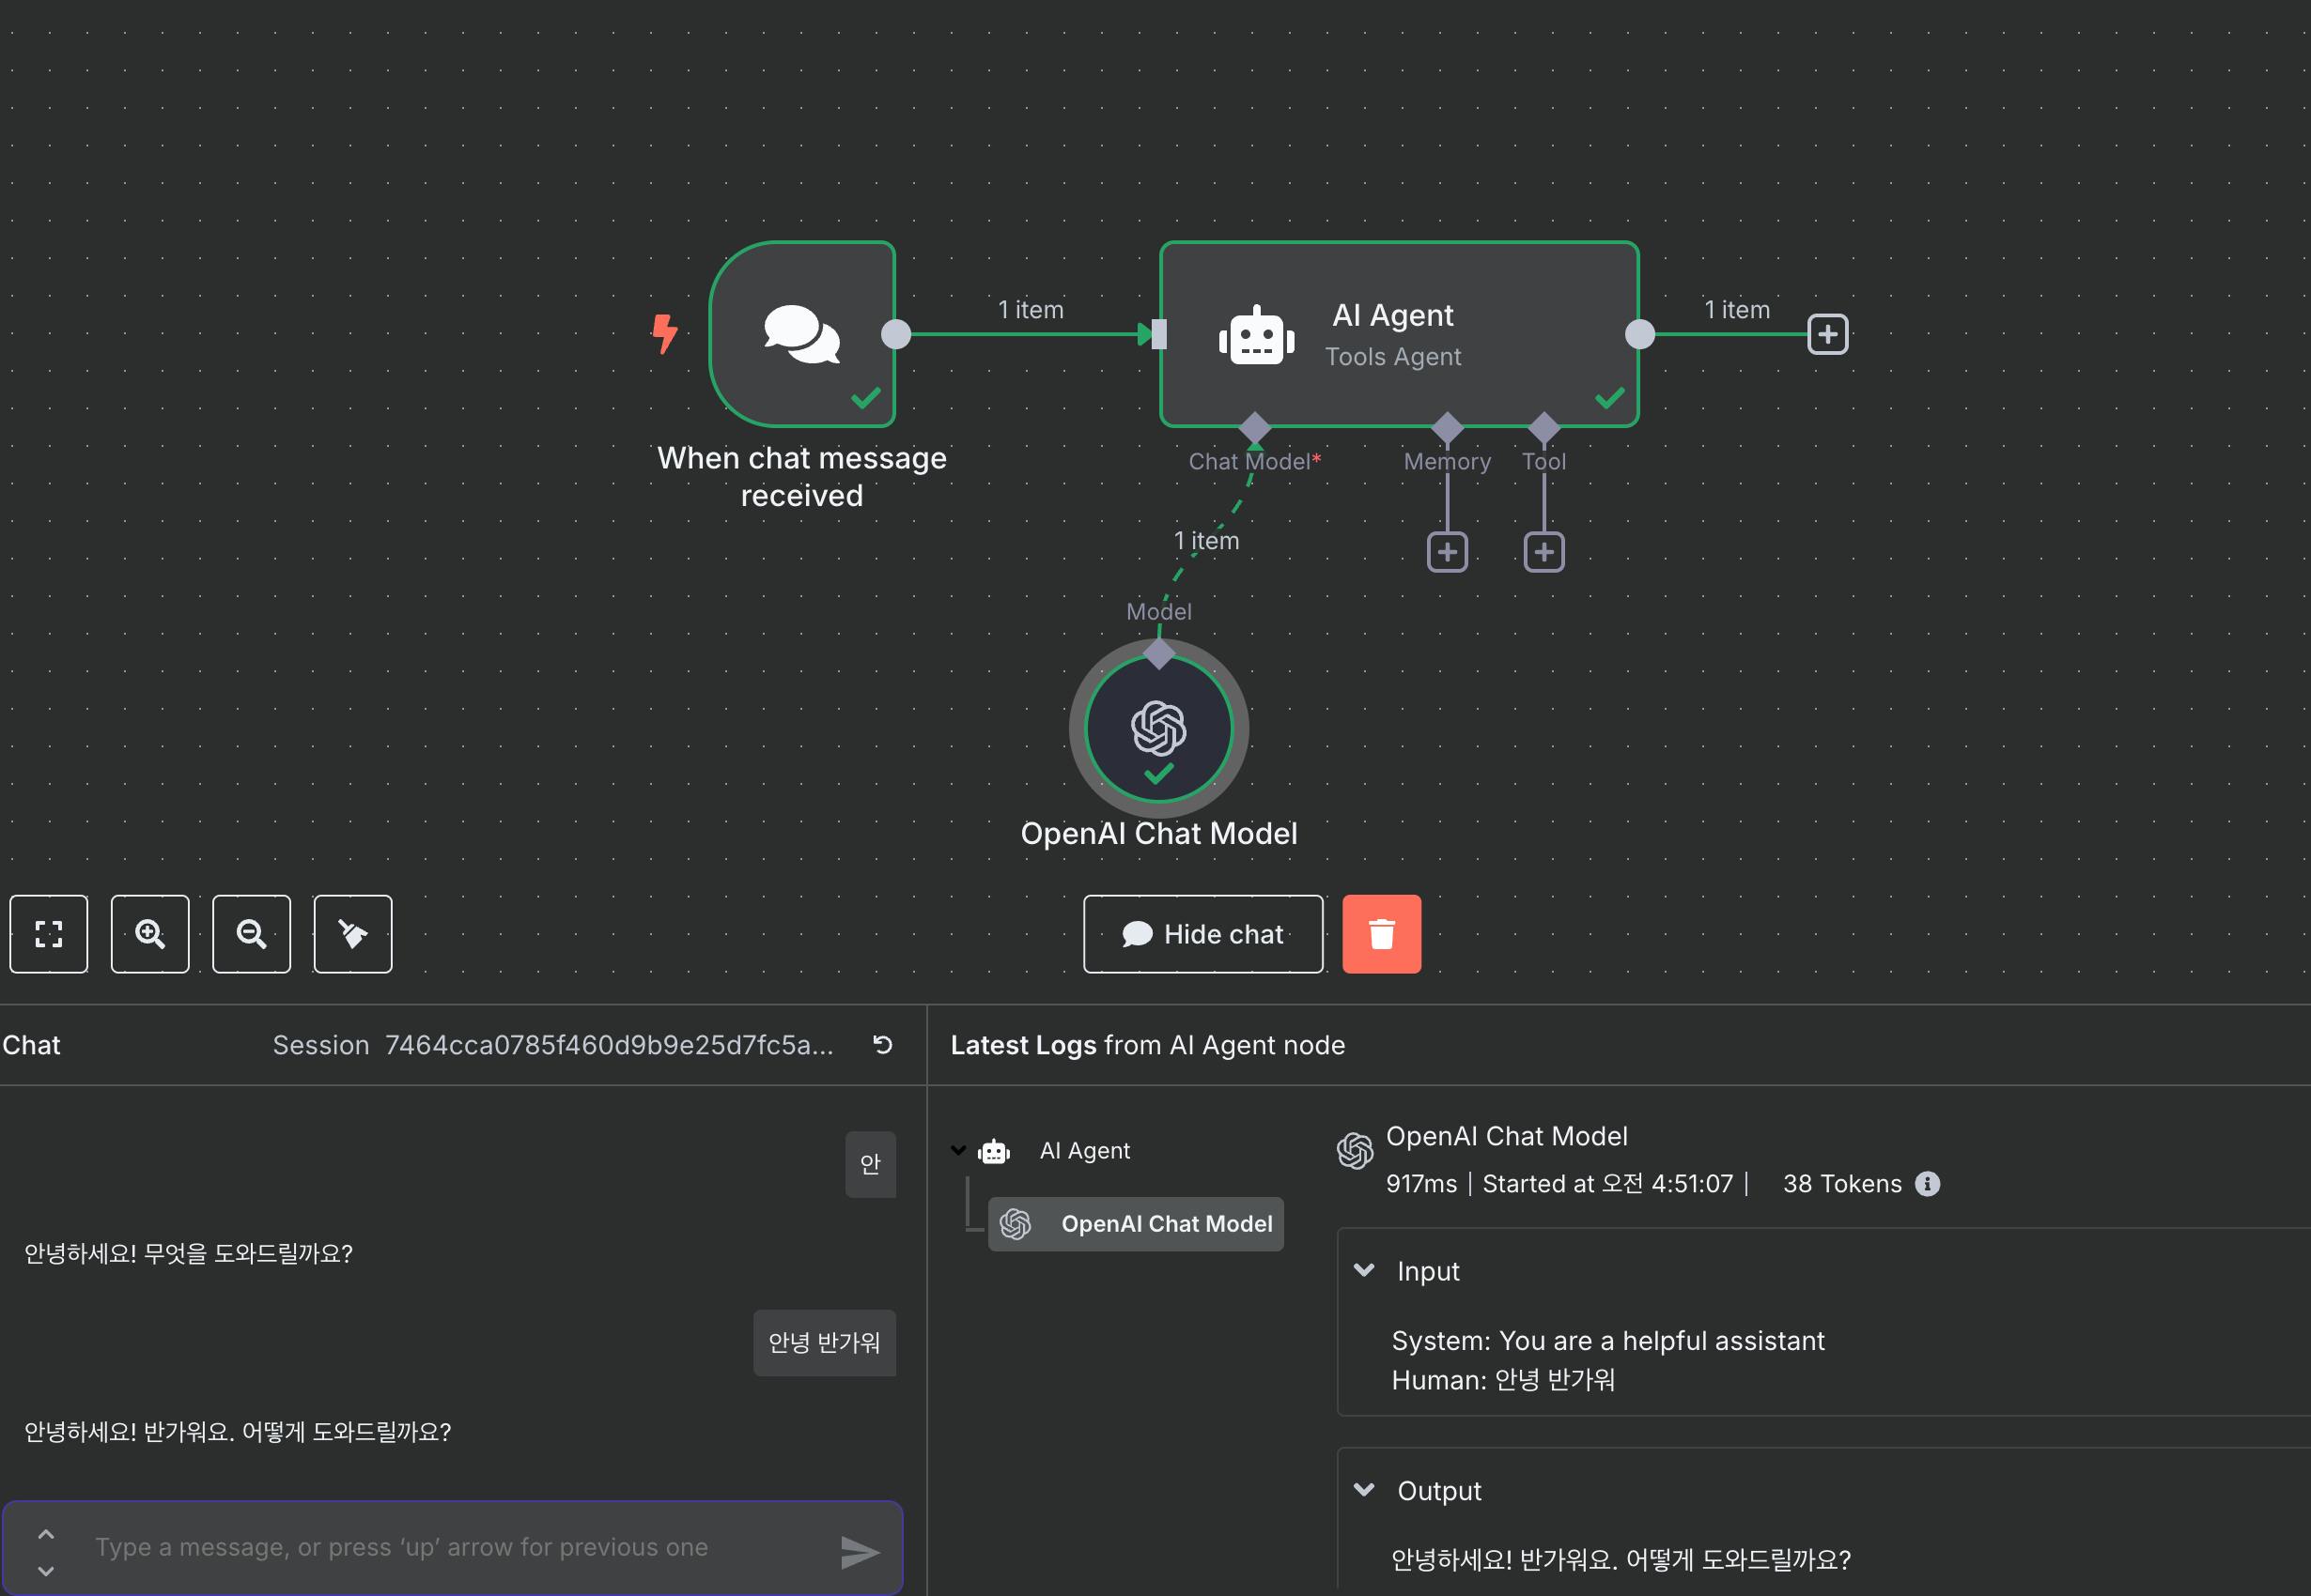The width and height of the screenshot is (2311, 1596).
Task: Click the OpenAI logo in log details header
Action: [1355, 1151]
